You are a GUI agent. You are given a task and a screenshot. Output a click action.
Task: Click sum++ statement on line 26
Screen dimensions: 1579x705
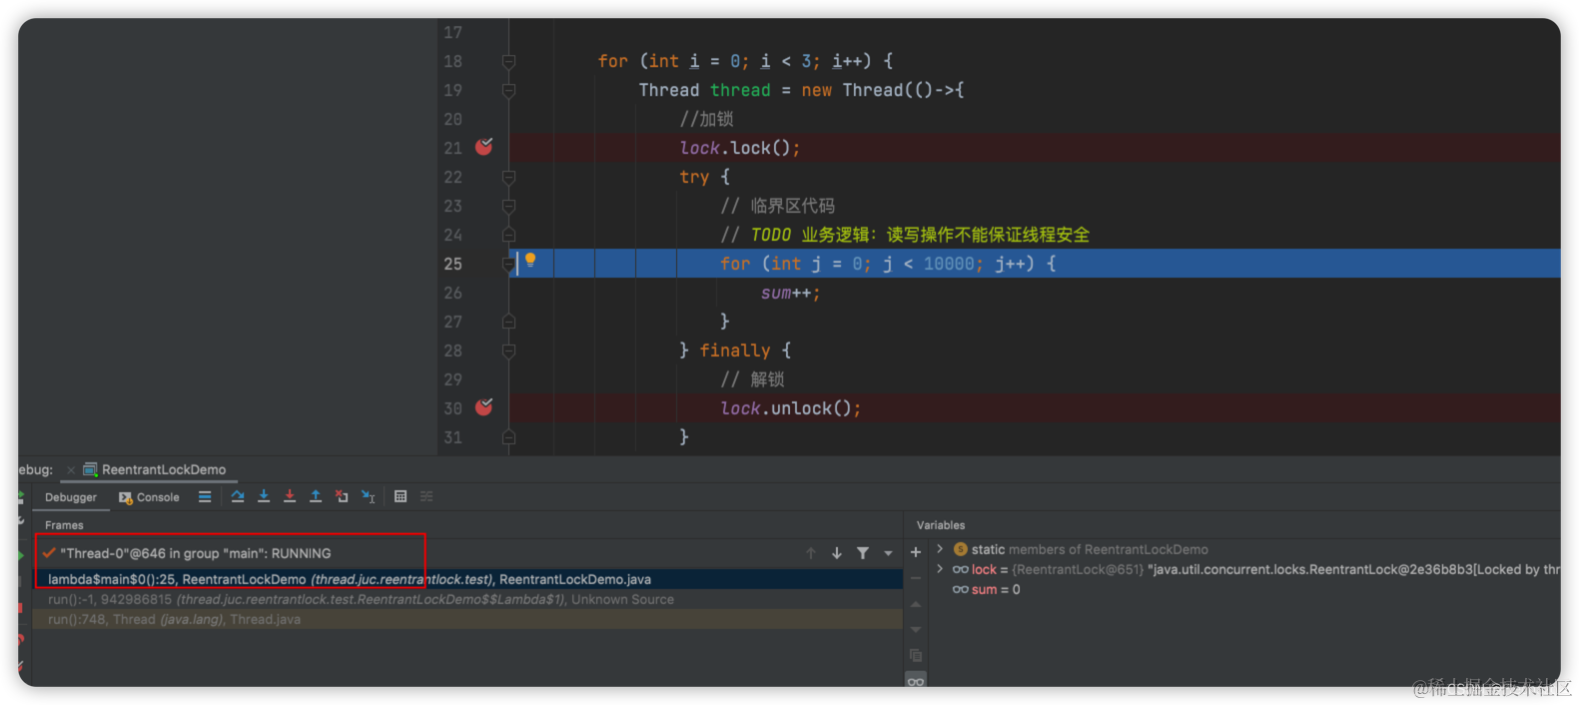(x=790, y=293)
